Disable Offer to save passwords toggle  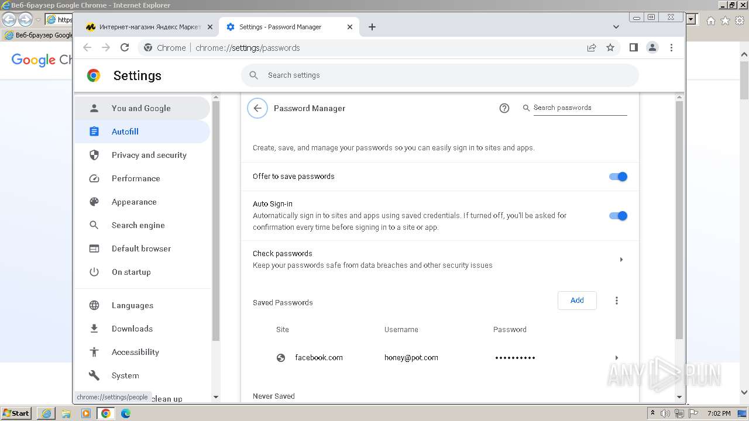[x=618, y=177]
